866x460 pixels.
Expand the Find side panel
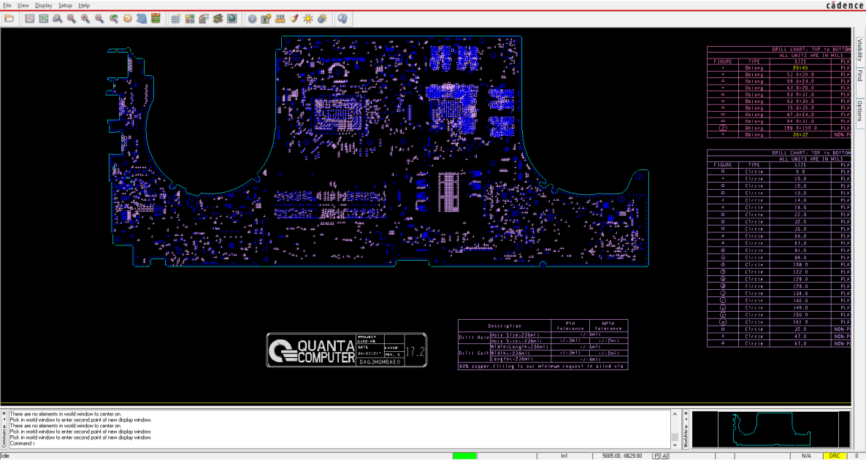[860, 74]
